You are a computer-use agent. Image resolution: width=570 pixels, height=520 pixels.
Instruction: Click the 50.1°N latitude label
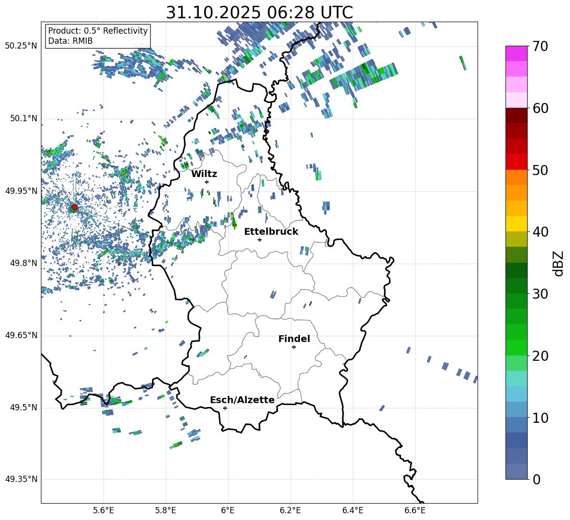(23, 118)
